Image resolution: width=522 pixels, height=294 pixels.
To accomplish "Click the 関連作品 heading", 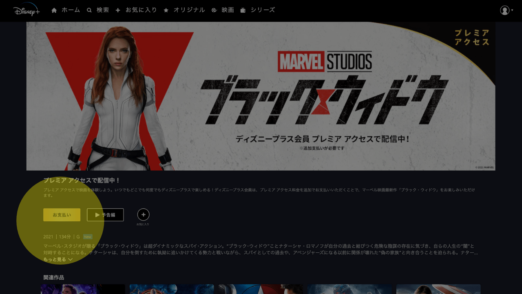I will click(x=53, y=278).
